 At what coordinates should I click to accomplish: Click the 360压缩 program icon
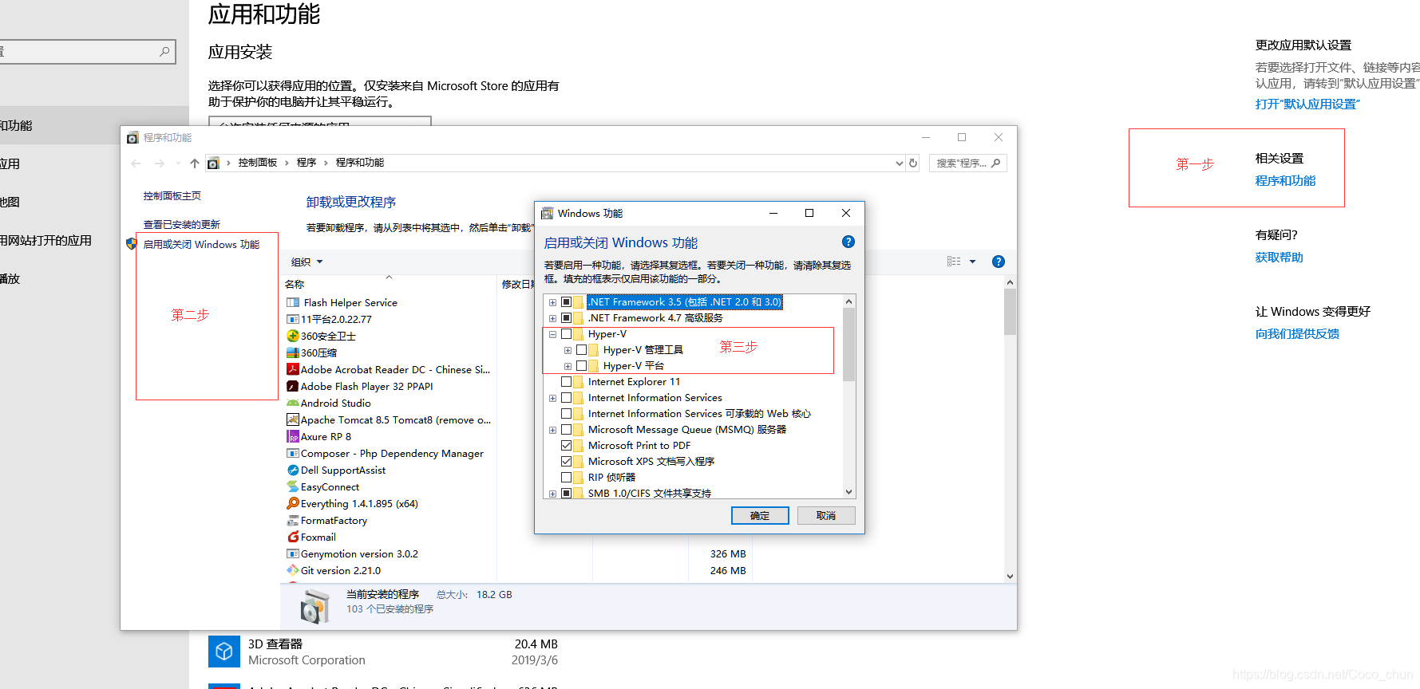(293, 352)
